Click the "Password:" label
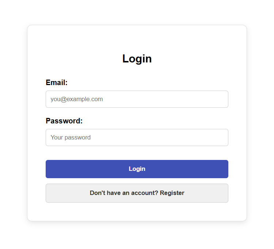 [64, 121]
